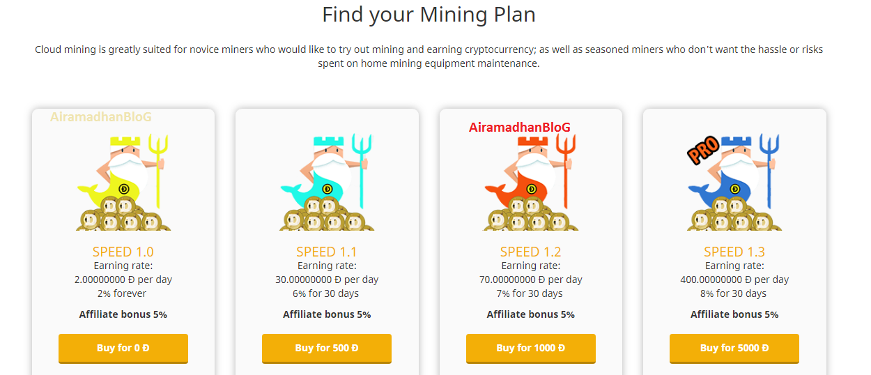Click the yellow trident in the first plan card

[x=158, y=171]
